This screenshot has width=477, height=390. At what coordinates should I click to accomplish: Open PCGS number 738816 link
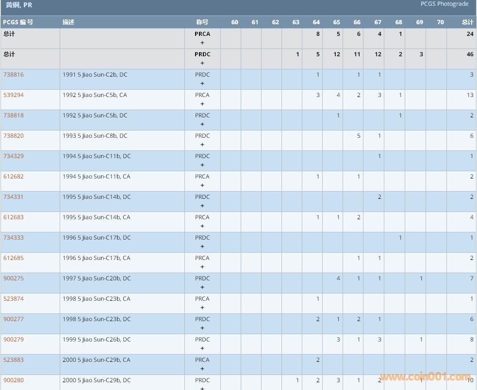click(x=14, y=75)
